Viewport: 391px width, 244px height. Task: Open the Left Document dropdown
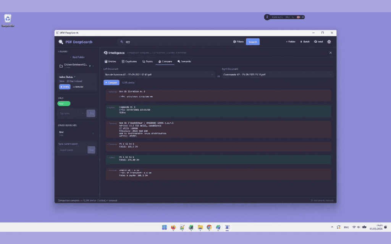[159, 74]
